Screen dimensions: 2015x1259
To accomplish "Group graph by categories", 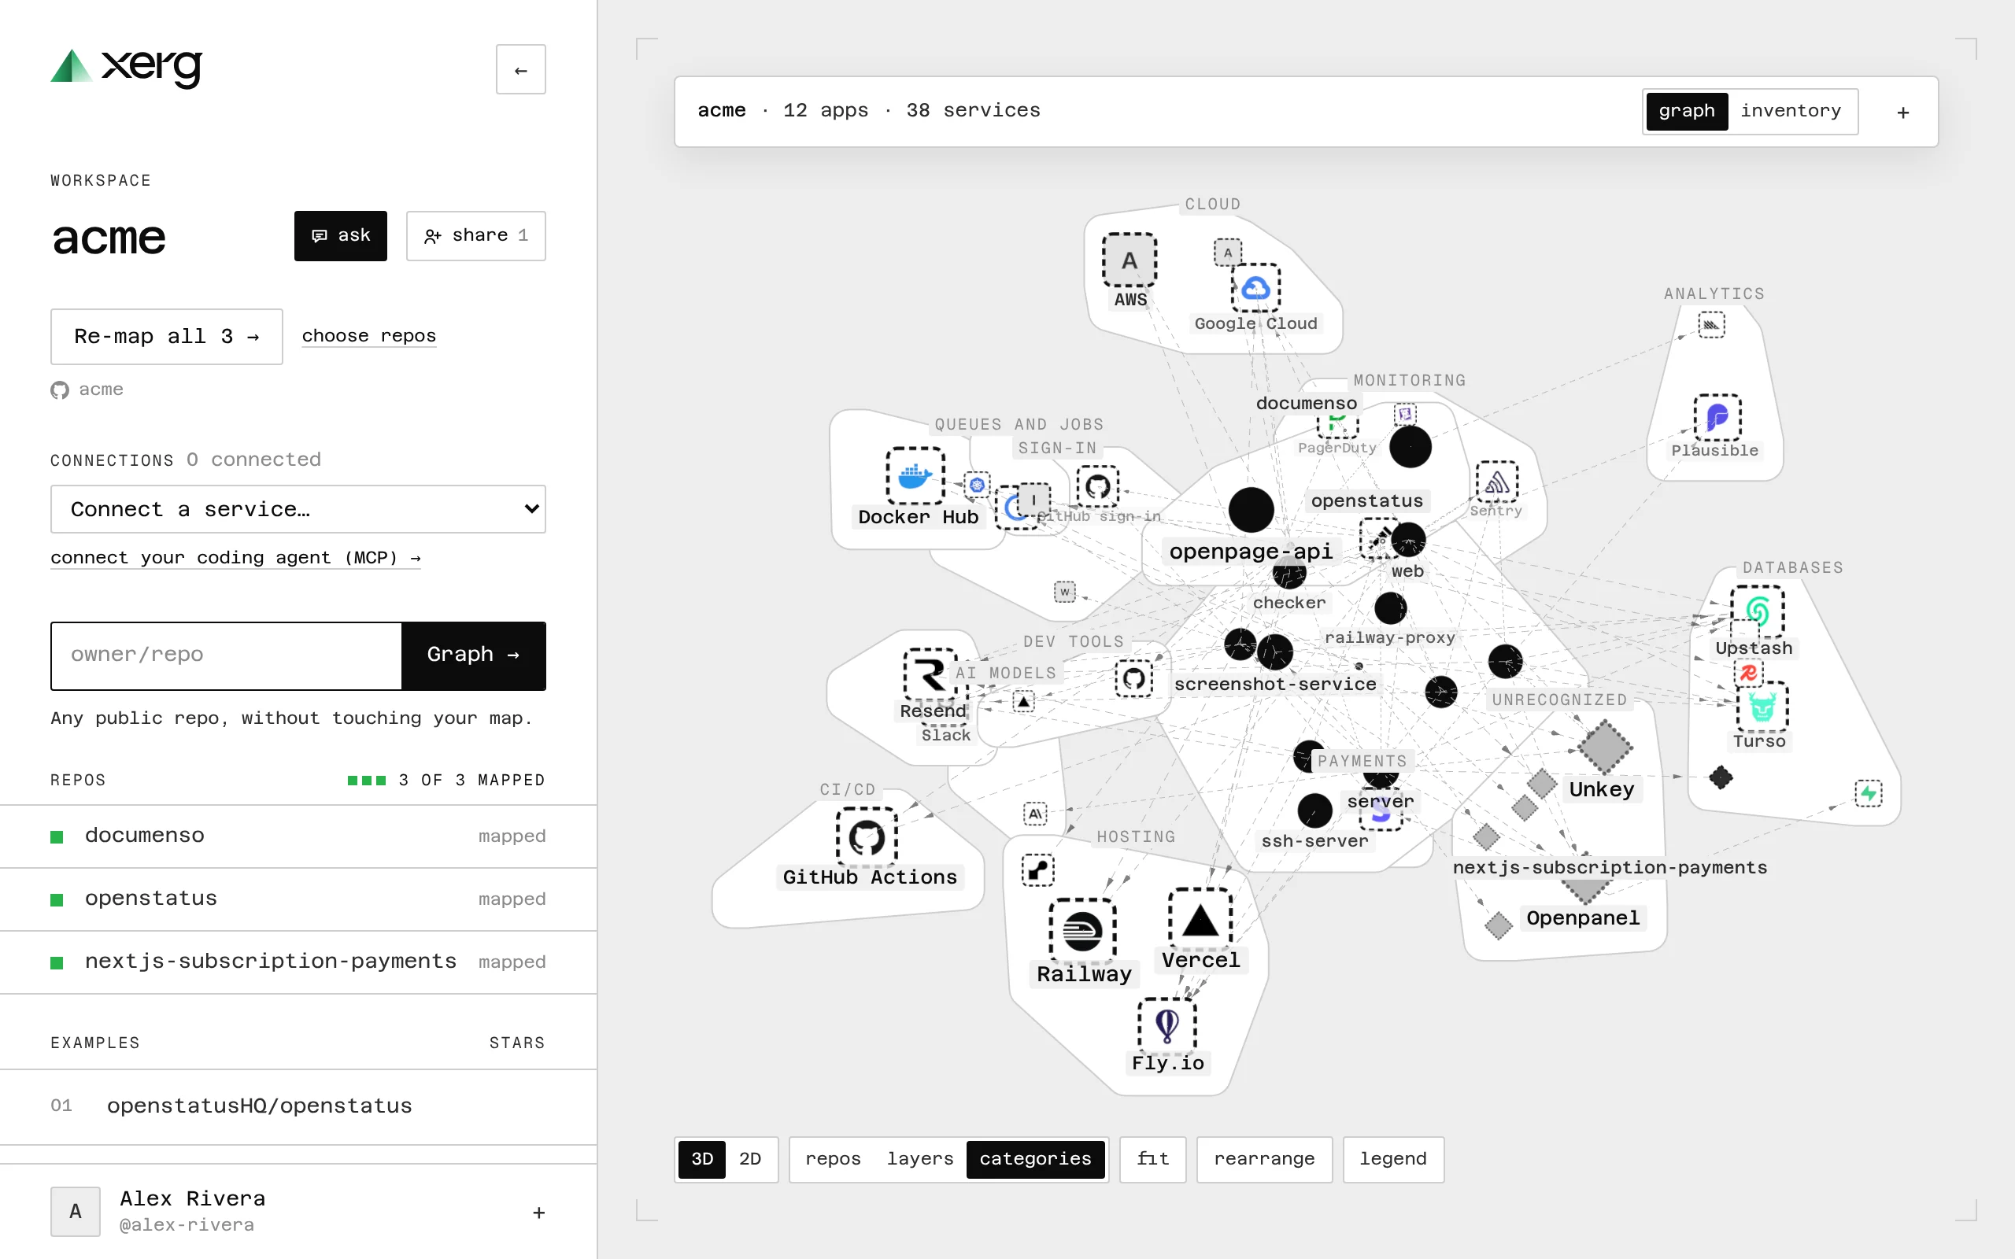I will (x=1035, y=1158).
